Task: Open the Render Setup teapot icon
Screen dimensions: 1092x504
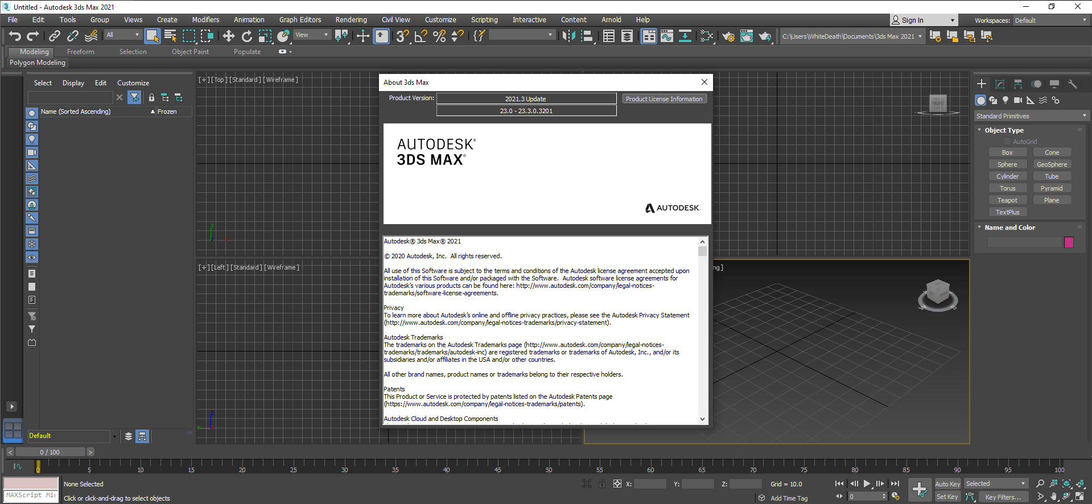Action: (728, 36)
